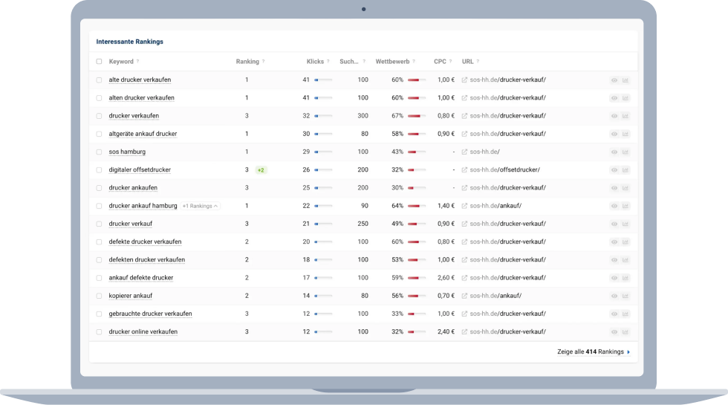Screen dimensions: 728x405
Task: Click external link icon in 'drucker ankauf hamburg' row
Action: (x=465, y=206)
